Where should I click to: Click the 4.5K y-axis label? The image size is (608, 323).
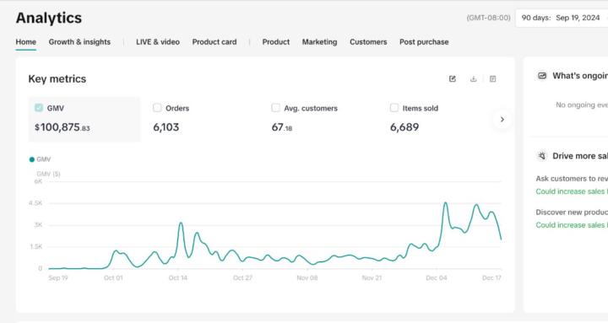point(35,203)
